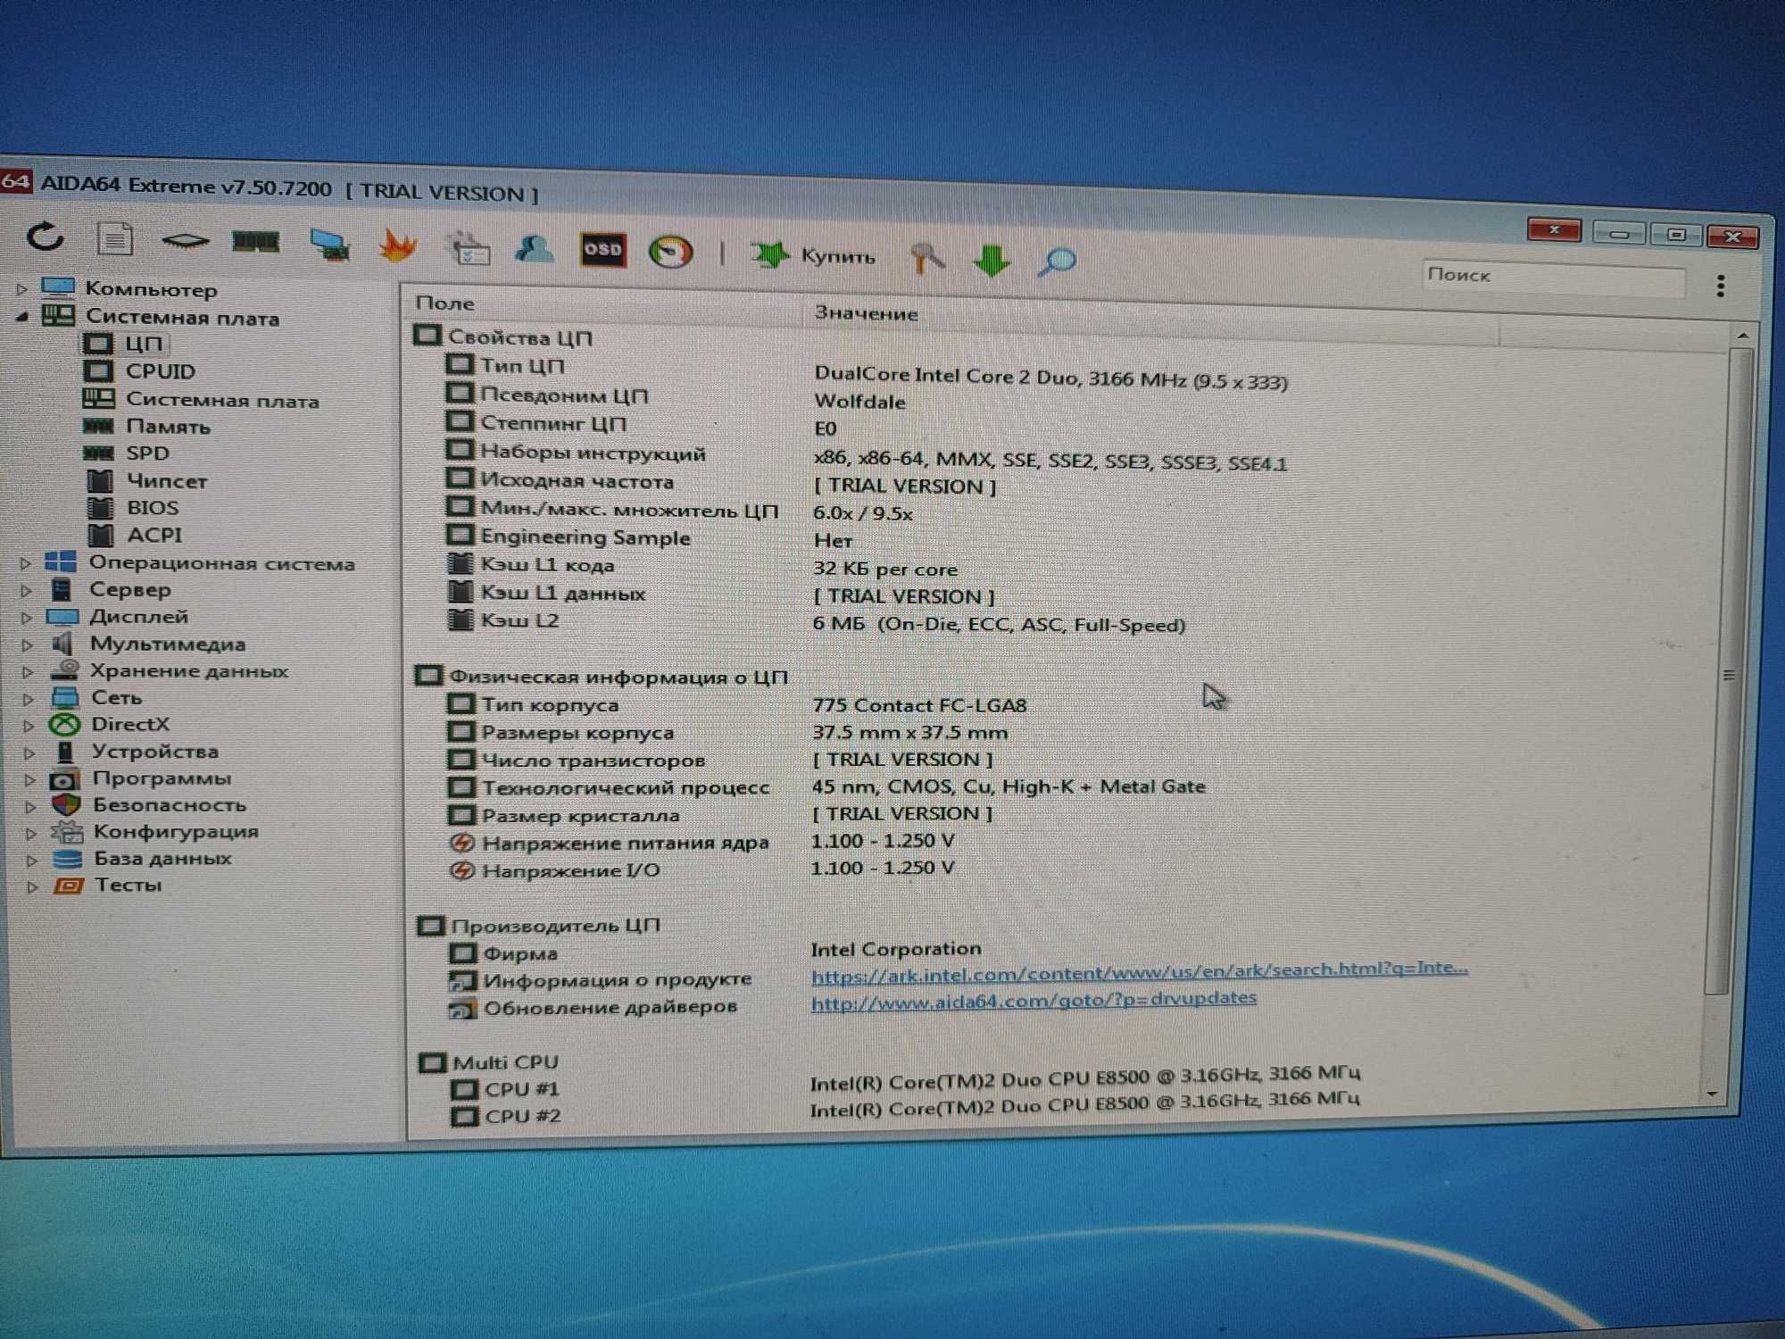
Task: Click the Технологический процесс row
Action: 826,787
